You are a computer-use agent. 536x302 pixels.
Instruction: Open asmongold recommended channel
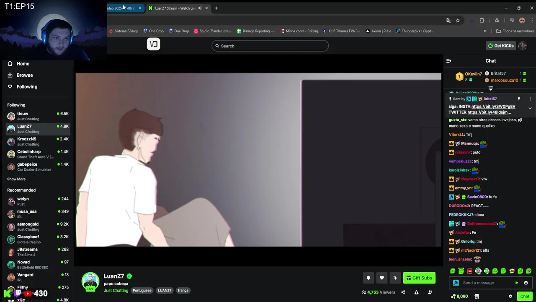click(38, 226)
